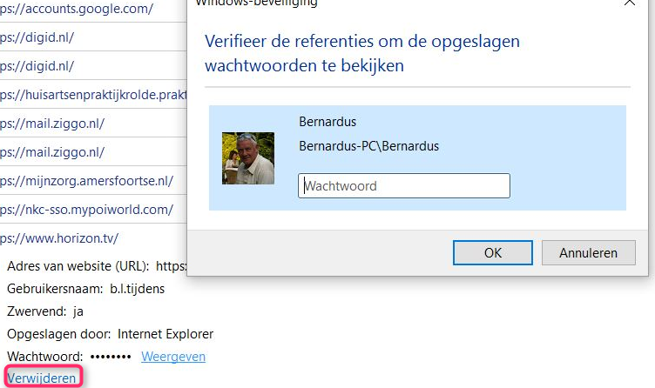Click the Bernardus account profile picture
Viewport: 655px width, 388px height.
click(248, 158)
